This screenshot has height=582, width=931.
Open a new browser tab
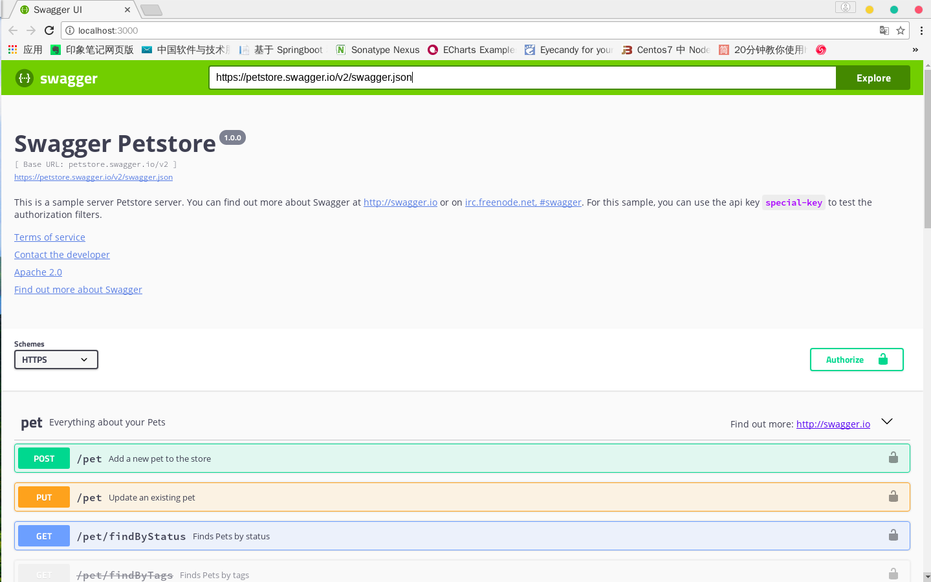click(x=151, y=10)
